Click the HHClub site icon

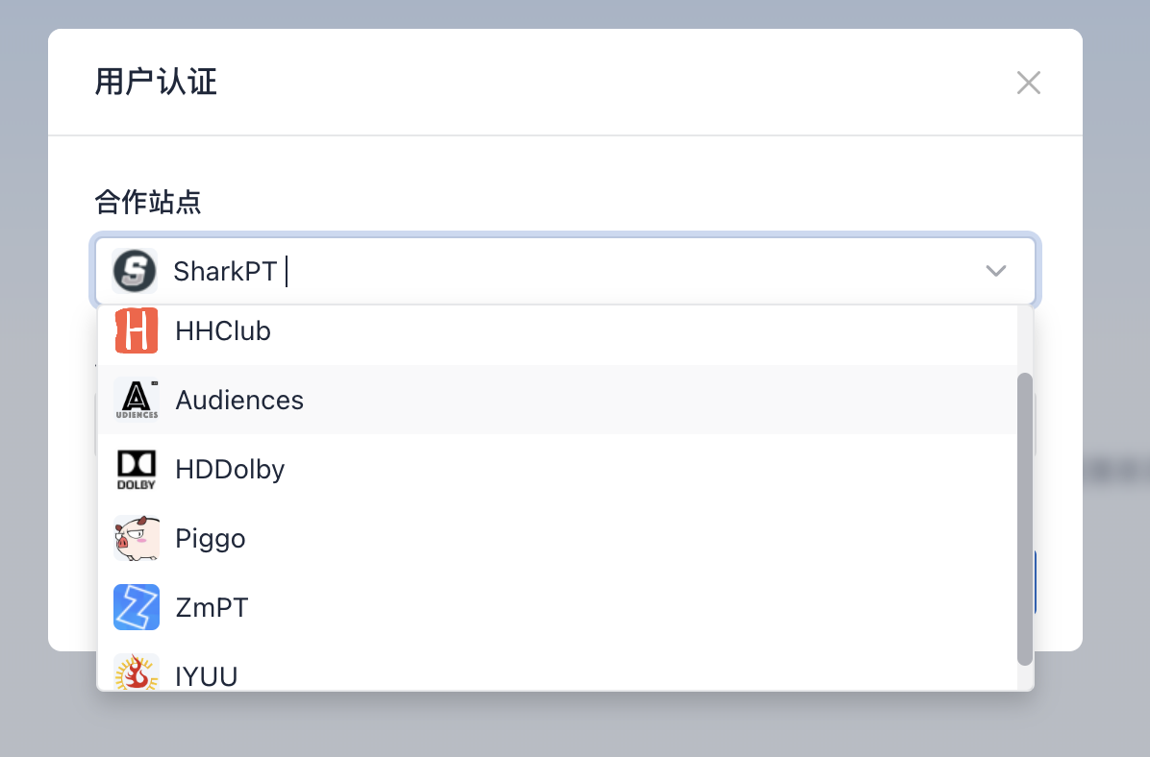click(136, 330)
